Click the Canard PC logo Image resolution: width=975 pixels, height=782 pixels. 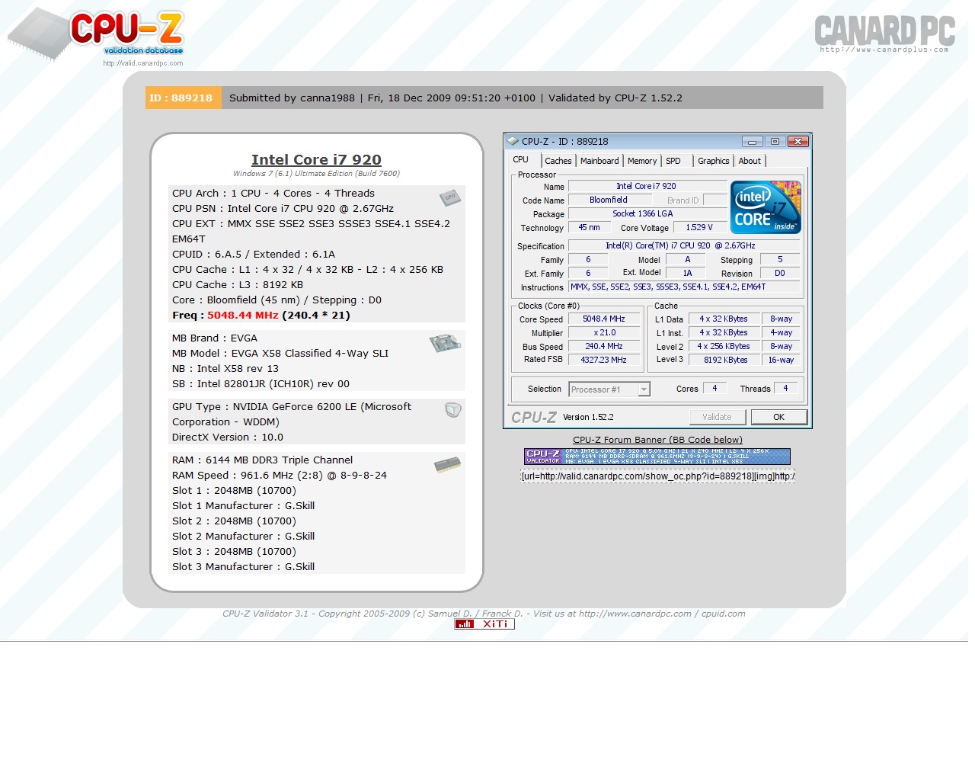tap(884, 34)
